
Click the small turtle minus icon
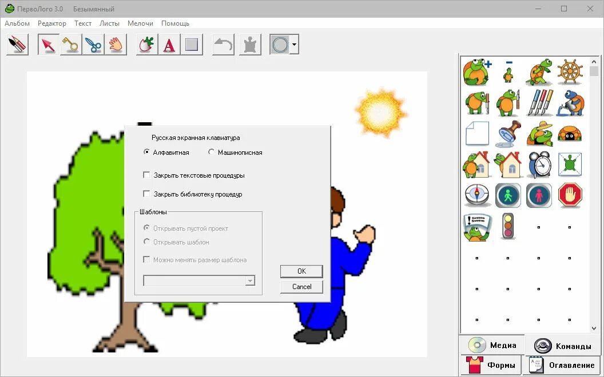click(x=508, y=72)
